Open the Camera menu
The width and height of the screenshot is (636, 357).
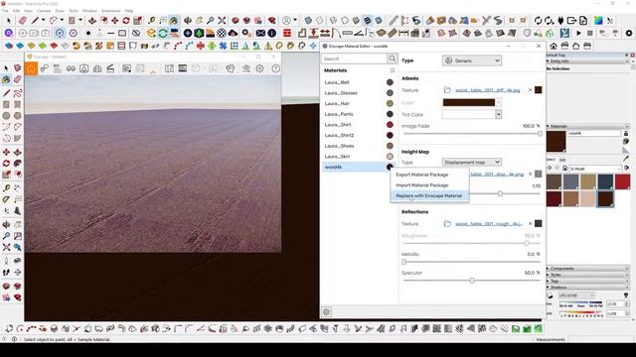[44, 11]
